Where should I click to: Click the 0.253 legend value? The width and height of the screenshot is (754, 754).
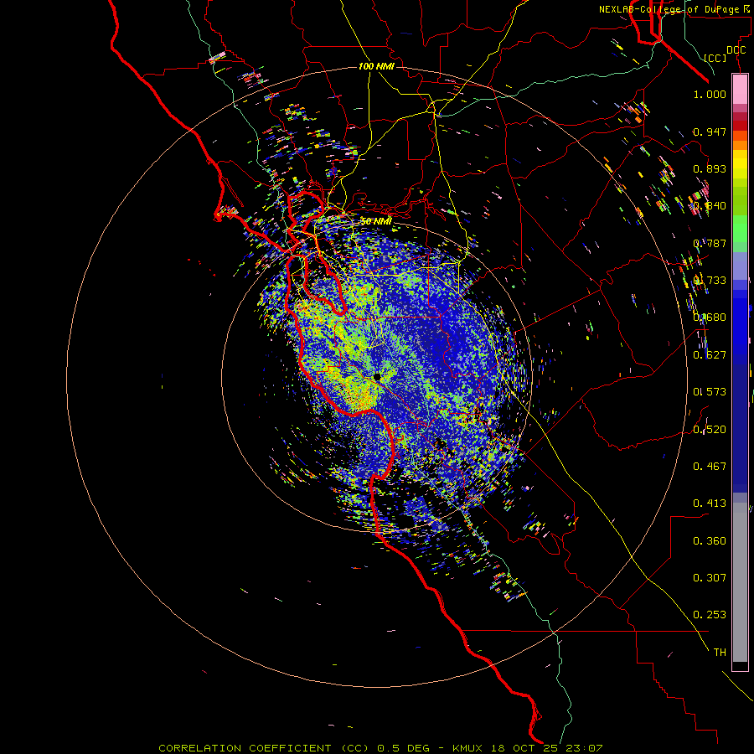[710, 615]
